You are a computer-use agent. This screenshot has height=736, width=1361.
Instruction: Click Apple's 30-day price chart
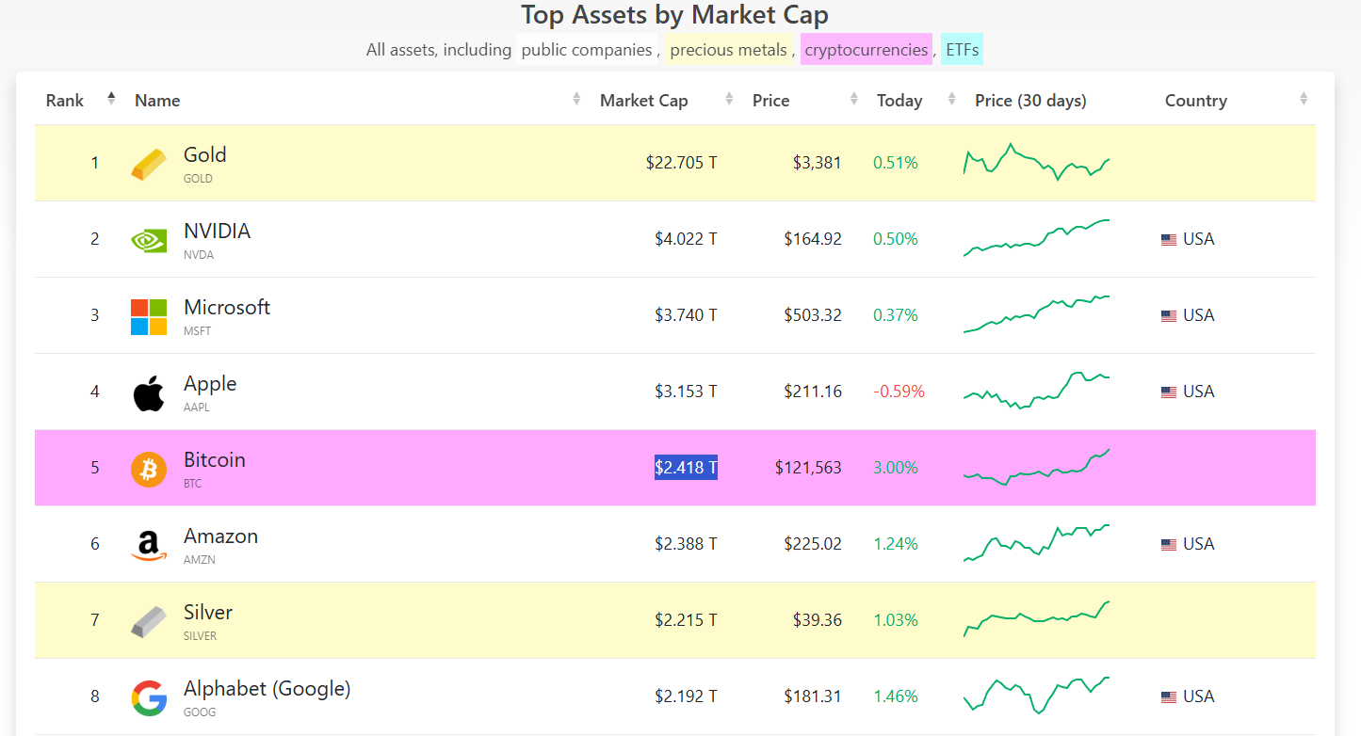tap(1036, 391)
